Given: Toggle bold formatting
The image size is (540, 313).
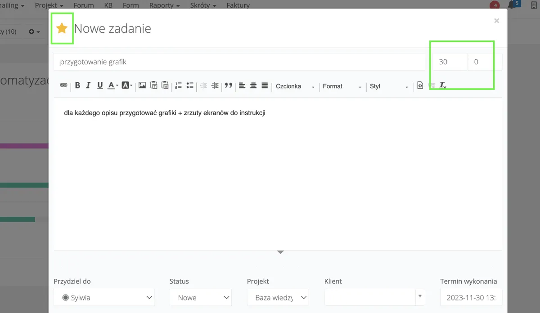Looking at the screenshot, I should click(x=77, y=85).
